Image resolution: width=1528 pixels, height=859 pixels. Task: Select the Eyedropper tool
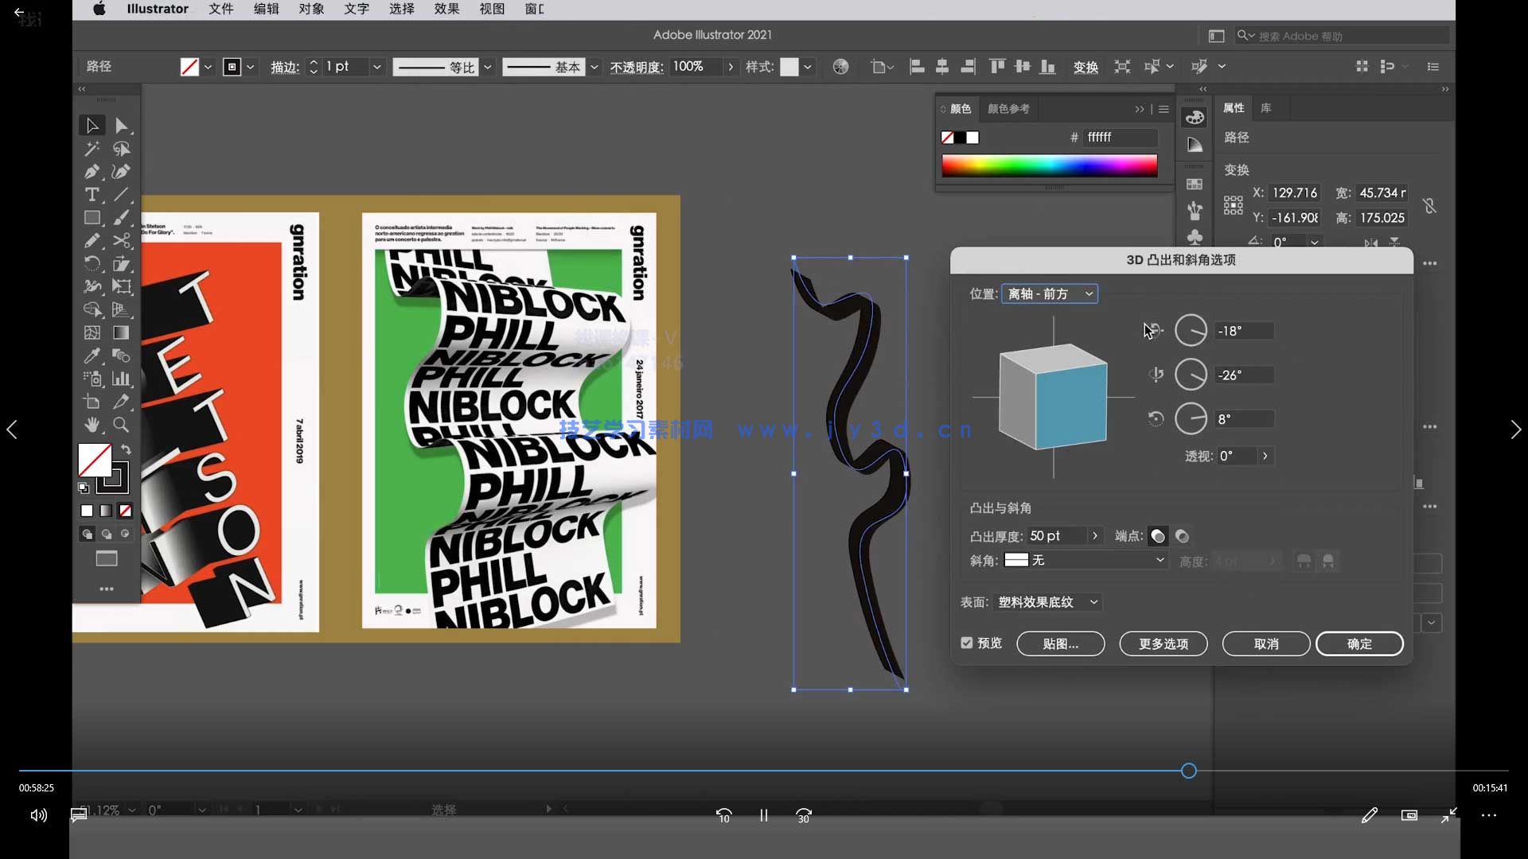(x=92, y=356)
